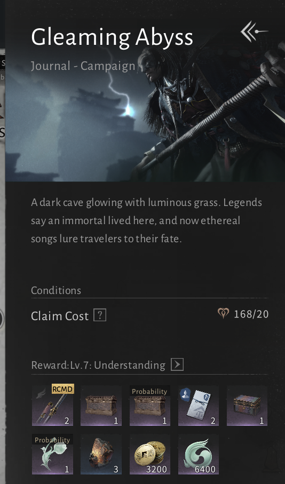Select the ore rock reward item

pyautogui.click(x=101, y=454)
